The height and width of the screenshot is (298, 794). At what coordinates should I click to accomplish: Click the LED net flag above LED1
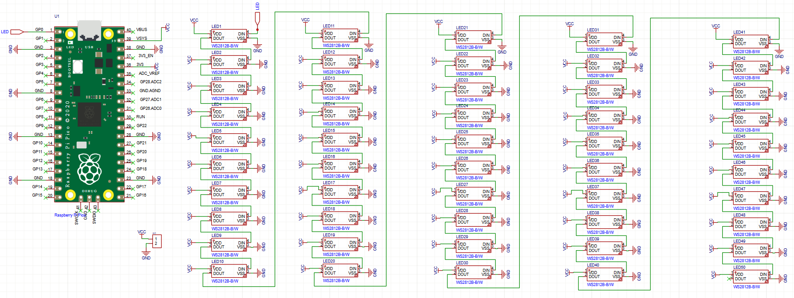click(257, 19)
